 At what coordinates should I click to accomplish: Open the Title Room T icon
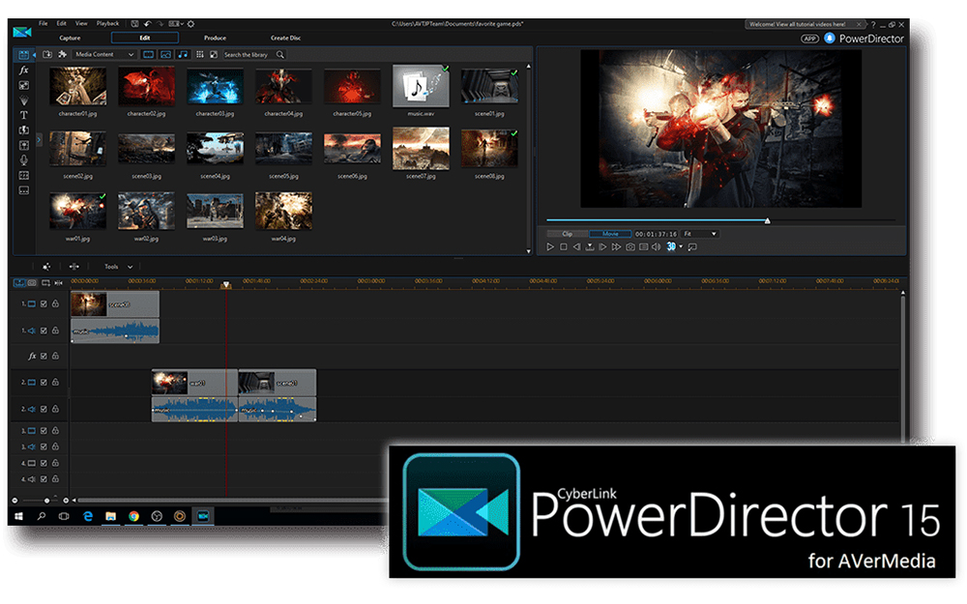[x=23, y=115]
